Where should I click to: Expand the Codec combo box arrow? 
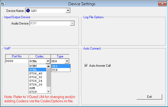point(48,61)
